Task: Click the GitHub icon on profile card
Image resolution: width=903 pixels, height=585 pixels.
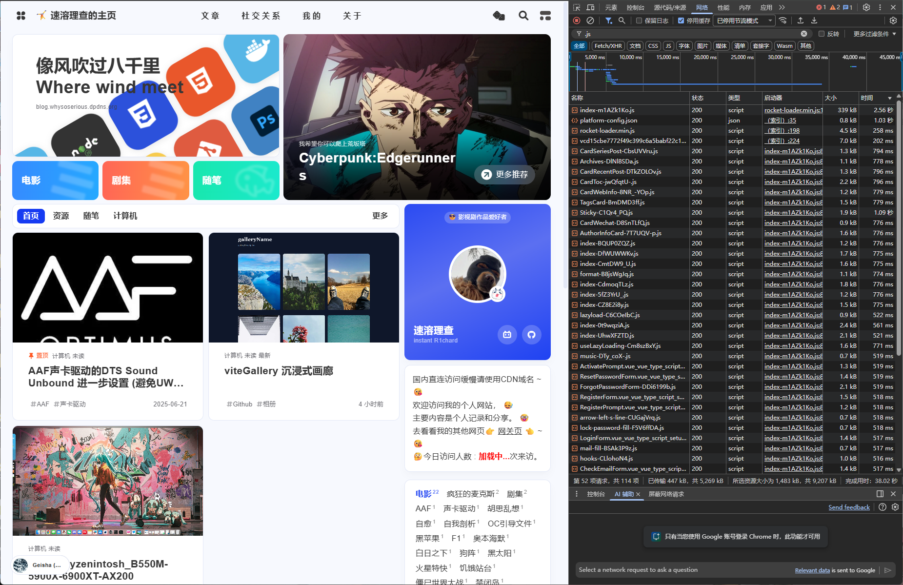Action: [531, 335]
